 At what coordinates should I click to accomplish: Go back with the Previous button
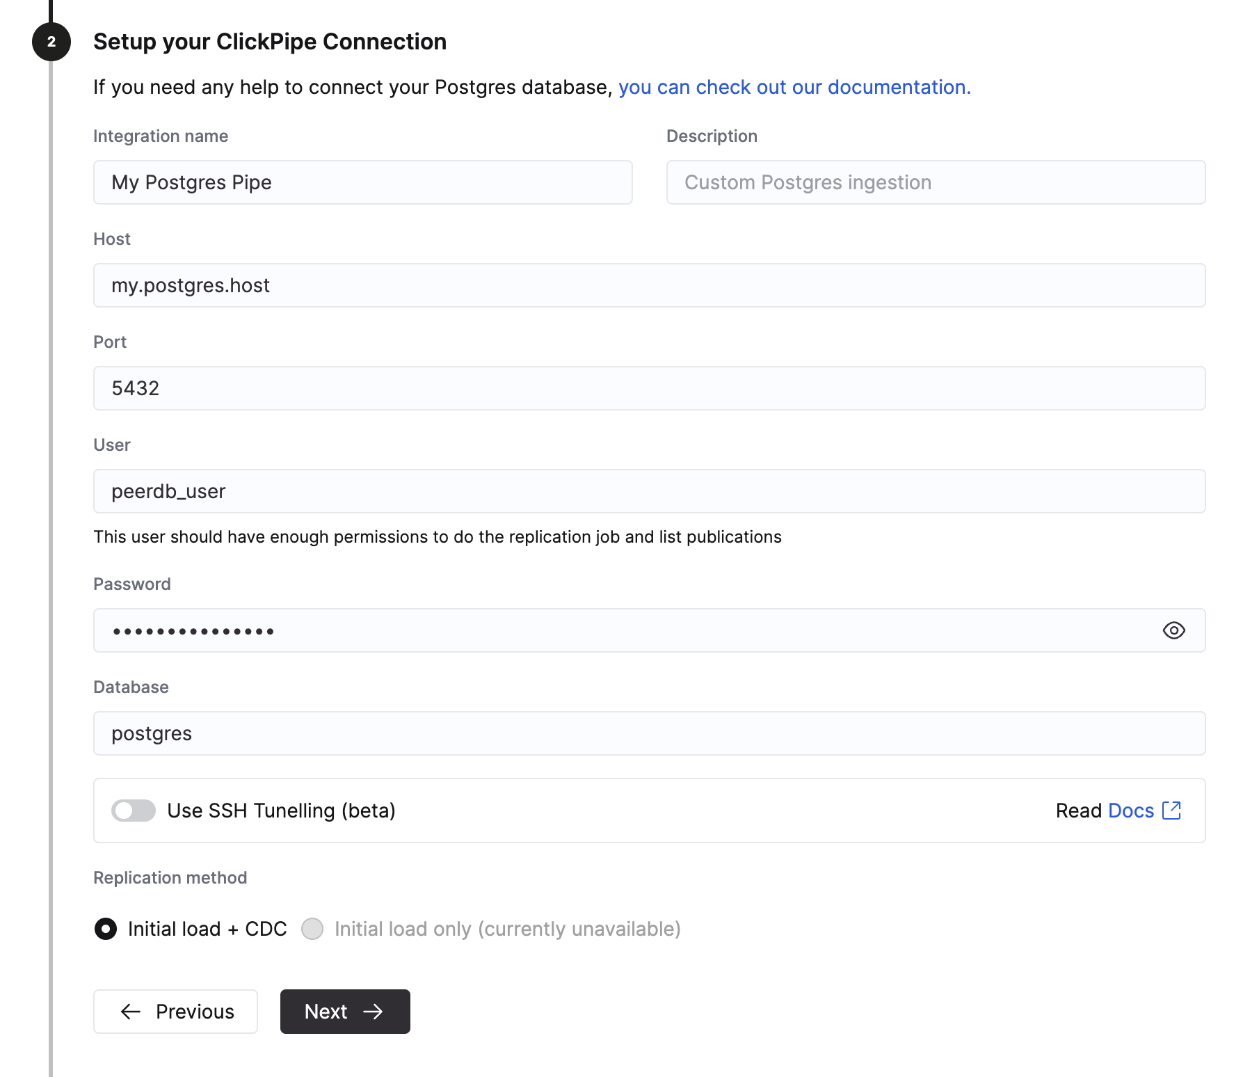(x=175, y=1012)
